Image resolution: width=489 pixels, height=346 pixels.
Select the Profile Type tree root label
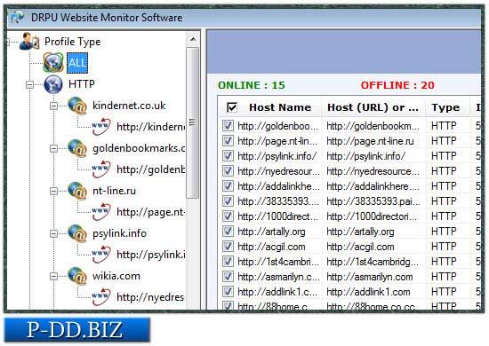pos(72,42)
